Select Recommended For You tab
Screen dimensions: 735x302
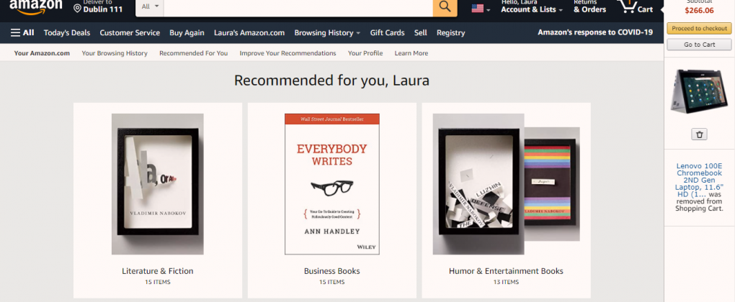click(x=194, y=53)
